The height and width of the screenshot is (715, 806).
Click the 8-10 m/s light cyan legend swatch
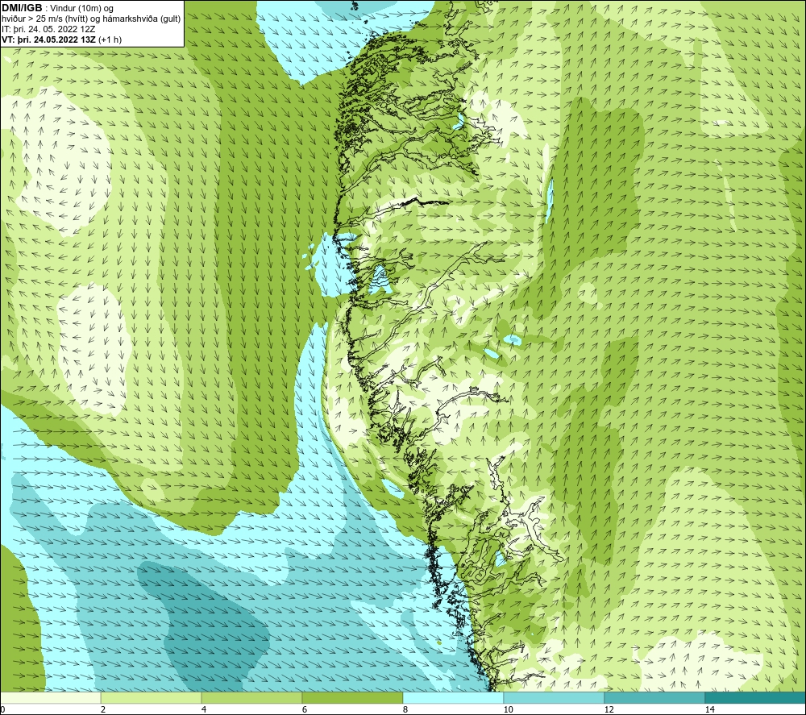[453, 697]
